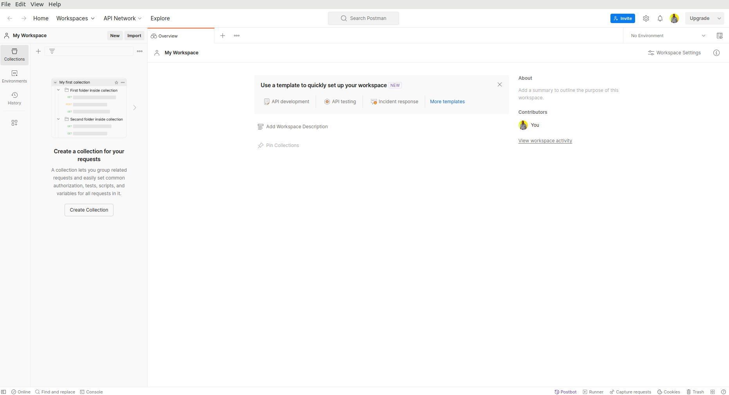Open the Collections sidebar panel

click(14, 55)
